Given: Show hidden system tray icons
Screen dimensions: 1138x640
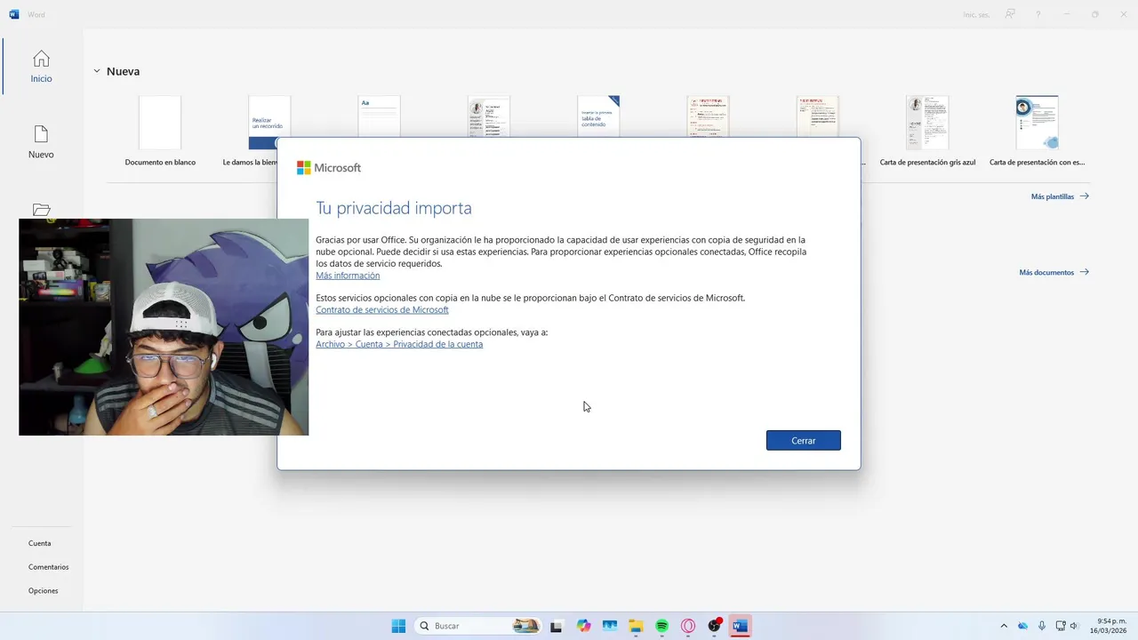Looking at the screenshot, I should click(x=1004, y=626).
